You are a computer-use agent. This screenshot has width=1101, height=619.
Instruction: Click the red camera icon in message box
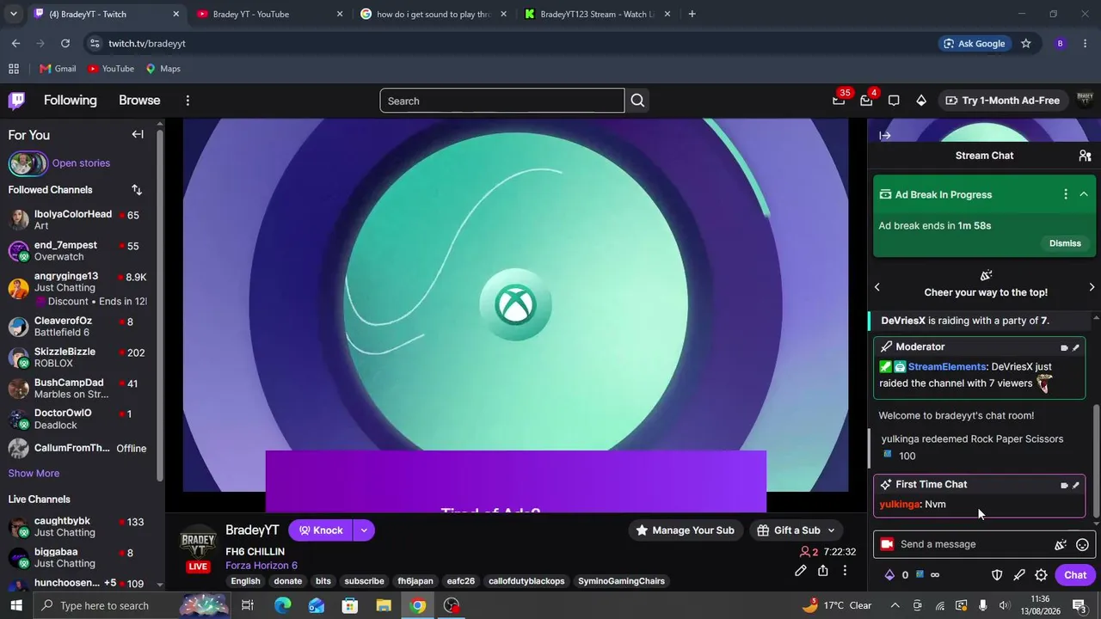click(887, 544)
